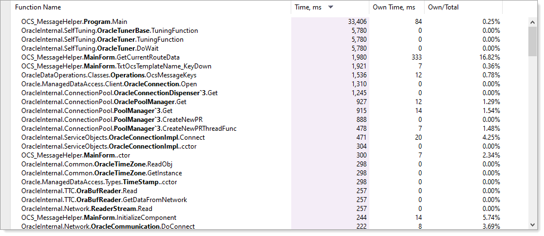Screen dimensions: 544x236
Task: Click the 4.25% Own/Total value
Action: (491, 137)
